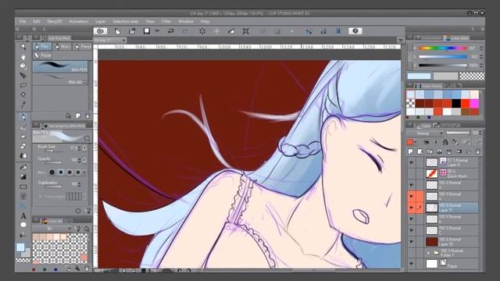This screenshot has height=281, width=500.
Task: Switch to the Pen sub tool group
Action: click(42, 47)
